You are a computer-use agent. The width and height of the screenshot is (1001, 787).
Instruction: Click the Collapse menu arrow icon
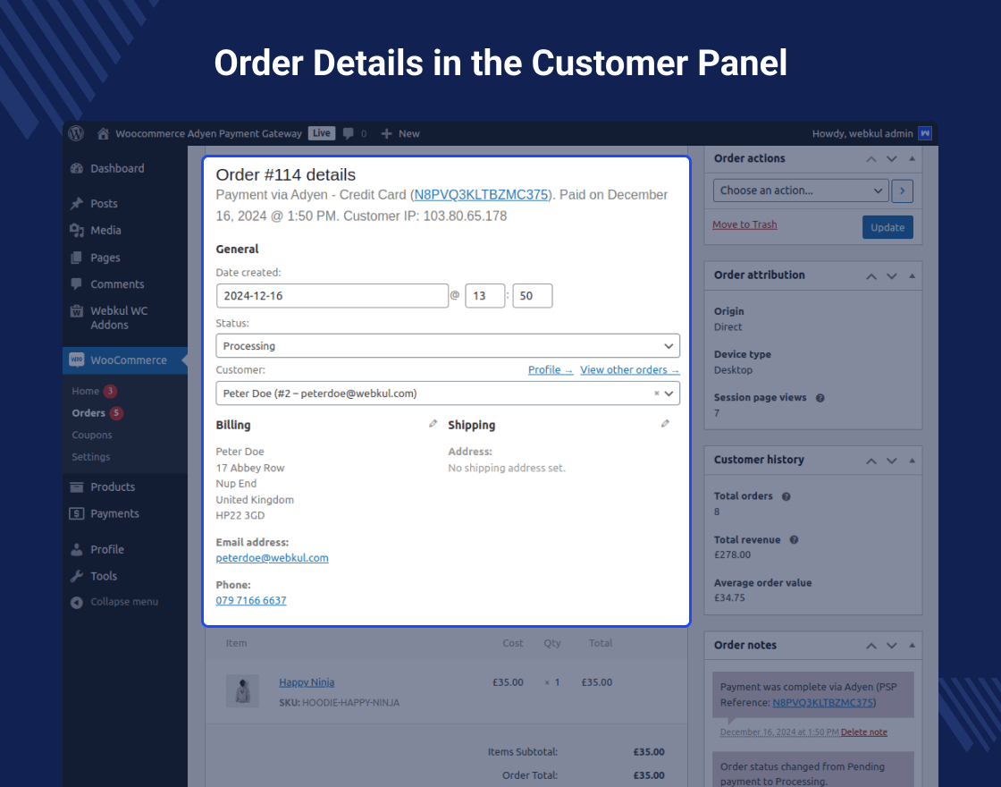pos(77,603)
